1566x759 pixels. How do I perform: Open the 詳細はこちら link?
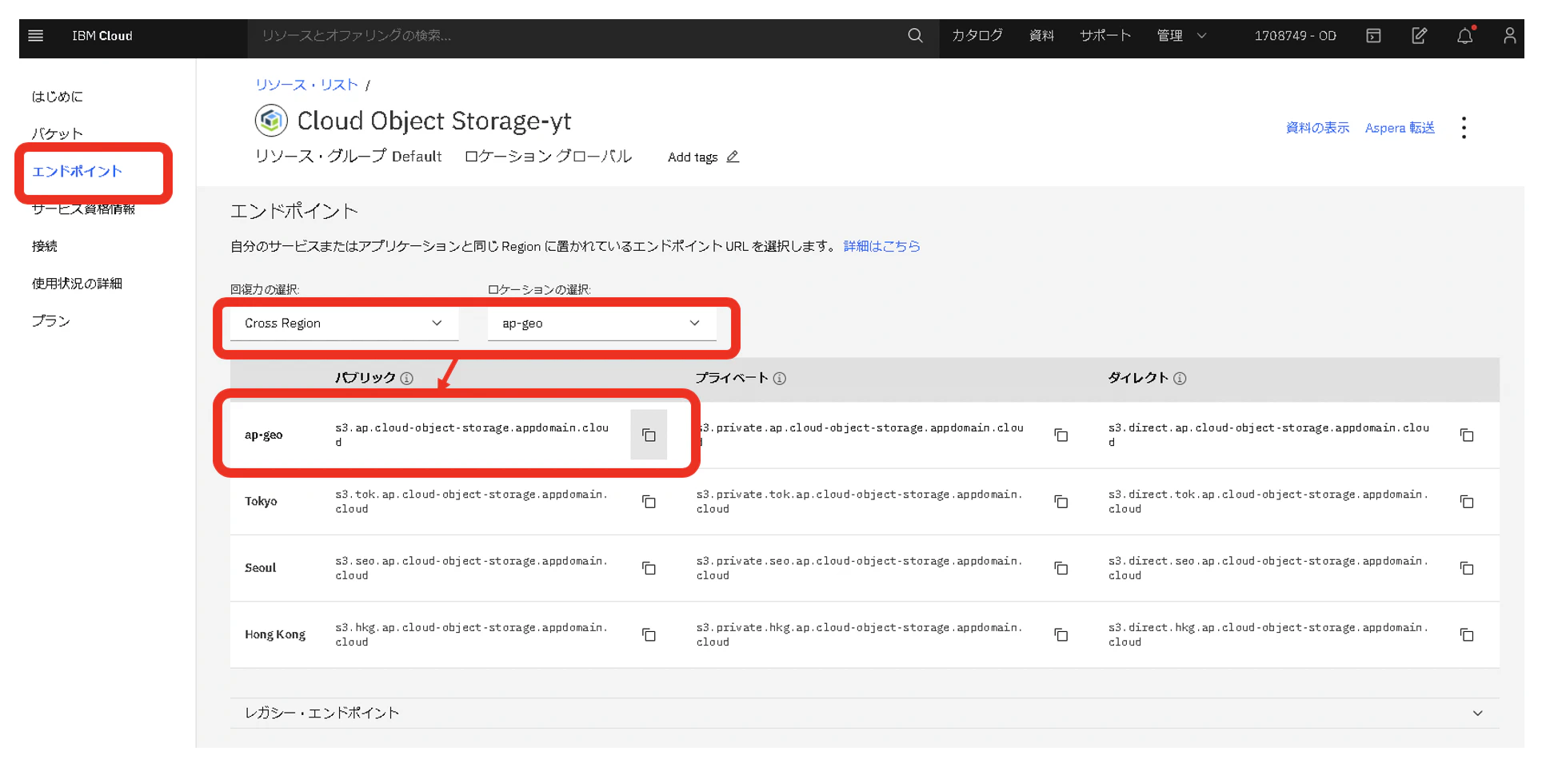point(881,246)
